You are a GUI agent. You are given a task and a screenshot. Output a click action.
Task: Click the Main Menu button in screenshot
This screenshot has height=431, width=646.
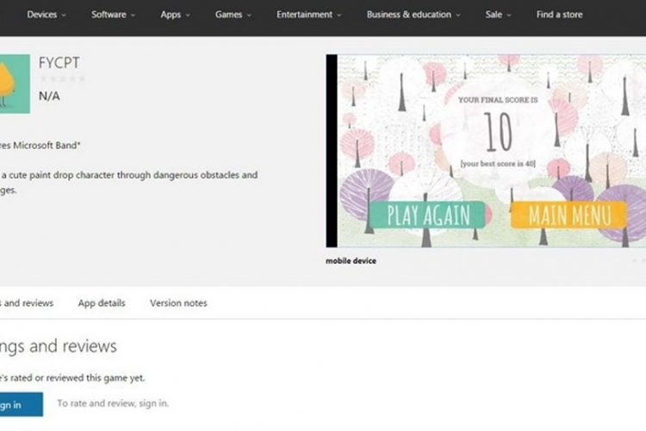(x=569, y=215)
